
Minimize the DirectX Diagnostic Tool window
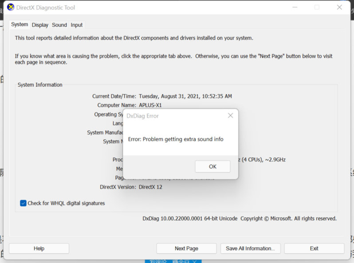294,8
